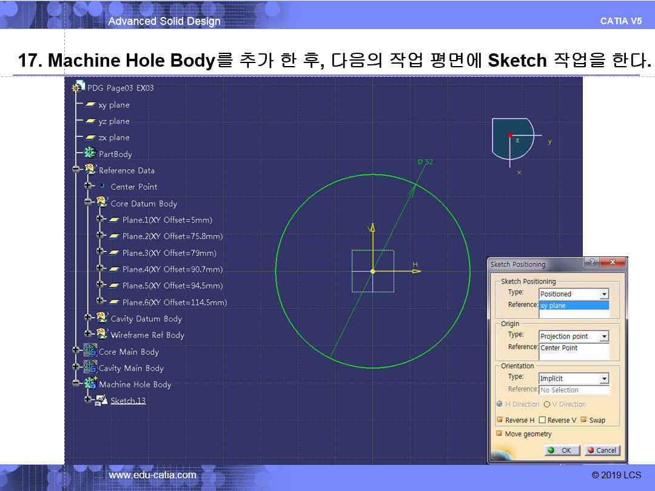Expand the Cavity Datum Body node

(88, 318)
